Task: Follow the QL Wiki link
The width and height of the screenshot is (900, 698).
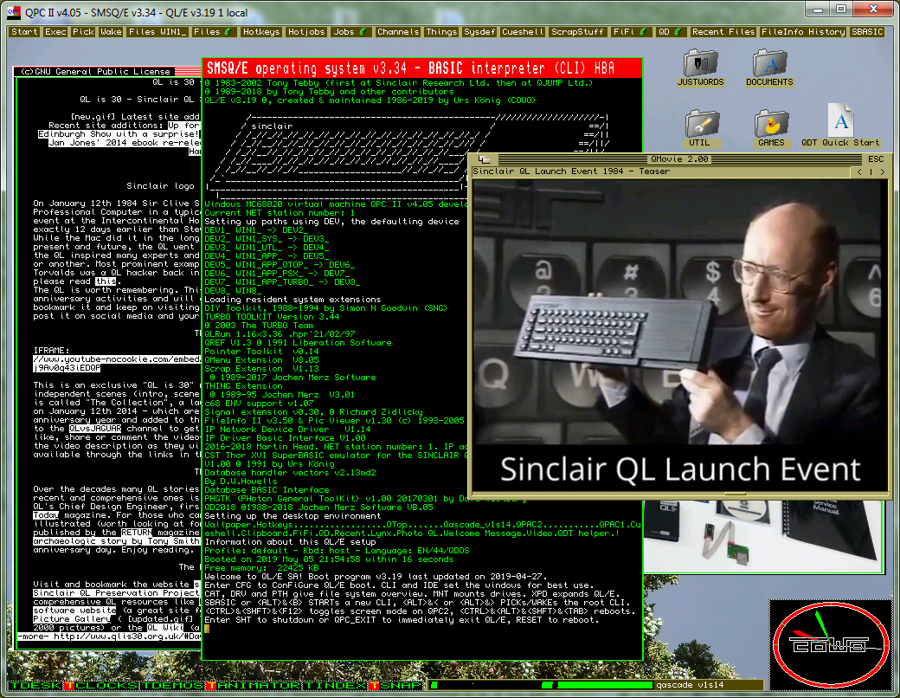Action: click(164, 627)
